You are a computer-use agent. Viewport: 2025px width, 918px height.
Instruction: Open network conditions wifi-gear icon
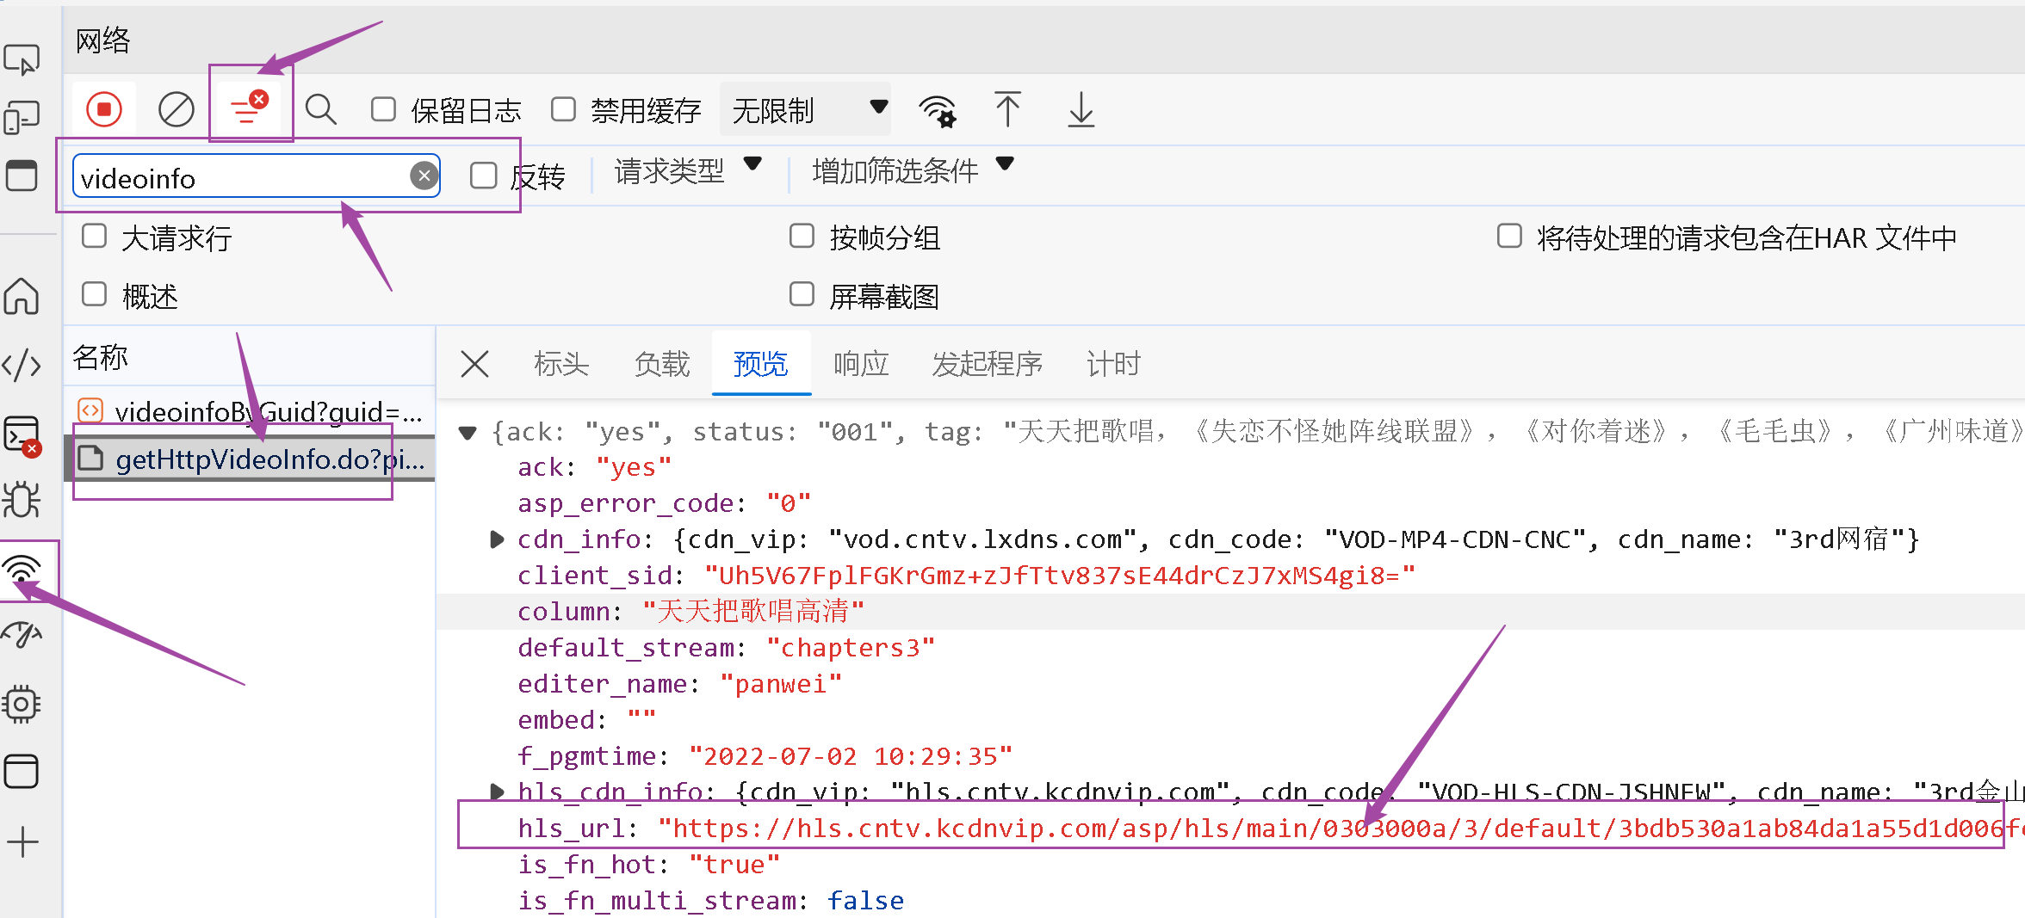click(938, 110)
